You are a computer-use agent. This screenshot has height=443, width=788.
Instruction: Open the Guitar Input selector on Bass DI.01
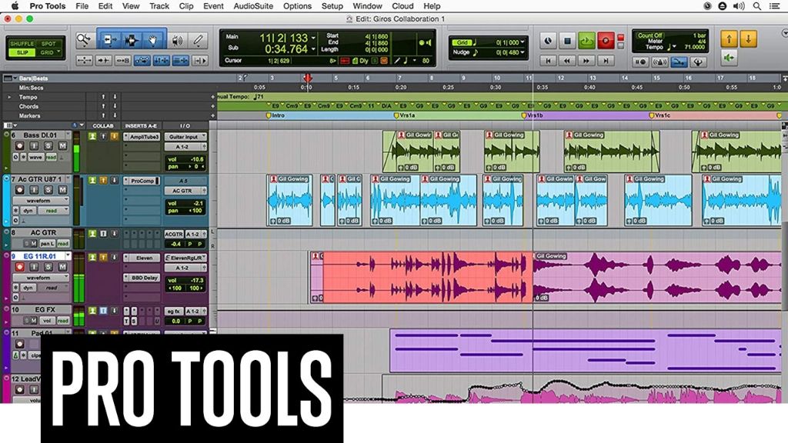click(185, 137)
